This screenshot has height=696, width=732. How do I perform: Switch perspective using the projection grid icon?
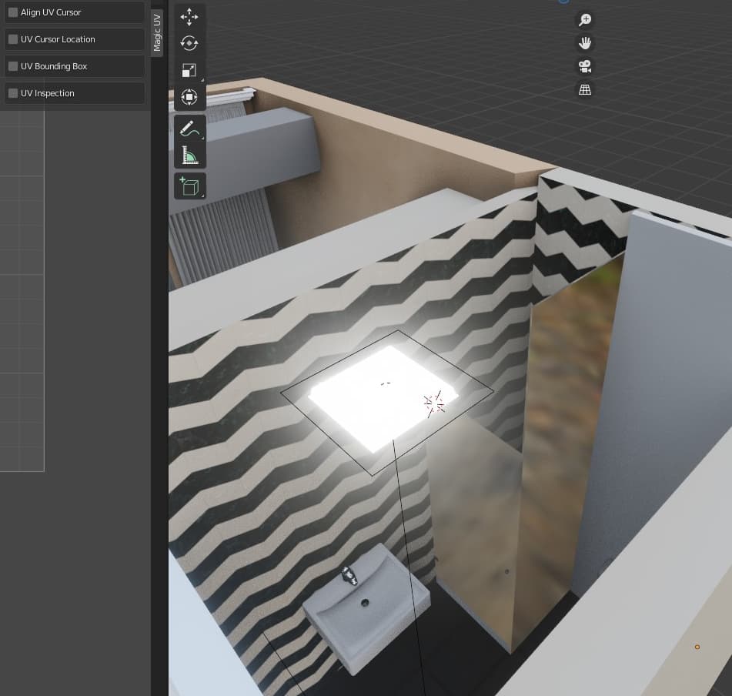click(x=585, y=89)
